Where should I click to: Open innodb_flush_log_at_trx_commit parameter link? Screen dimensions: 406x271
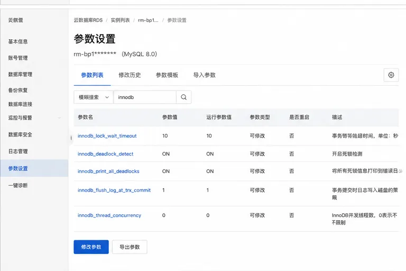pyautogui.click(x=114, y=191)
